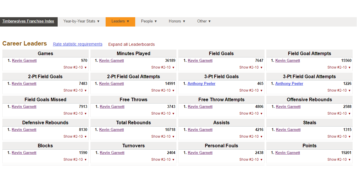Open the Leaders dropdown menu

tap(120, 21)
